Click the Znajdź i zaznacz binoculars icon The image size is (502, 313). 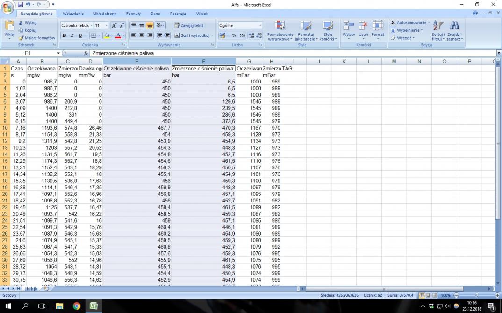454,31
